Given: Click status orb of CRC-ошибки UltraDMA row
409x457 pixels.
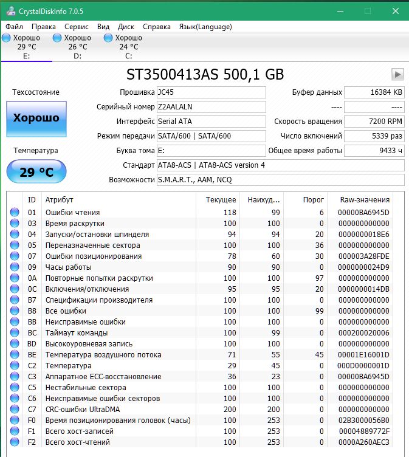Looking at the screenshot, I should point(15,409).
